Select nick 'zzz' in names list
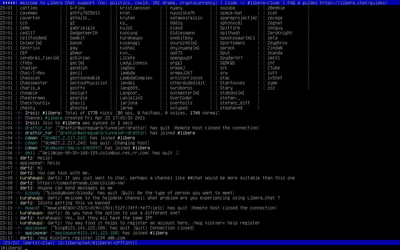 tap(271, 88)
